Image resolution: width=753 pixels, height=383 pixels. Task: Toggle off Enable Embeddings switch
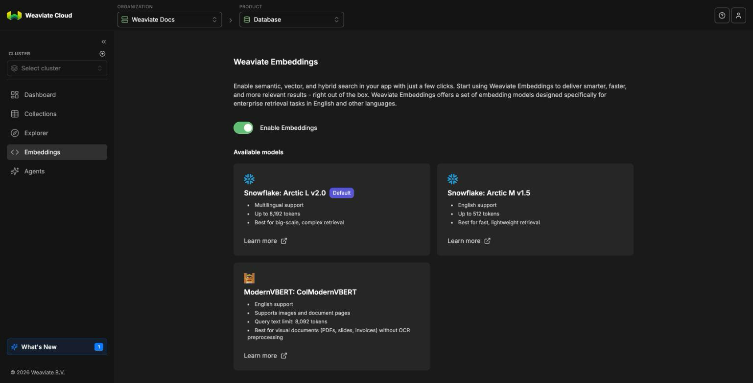243,128
